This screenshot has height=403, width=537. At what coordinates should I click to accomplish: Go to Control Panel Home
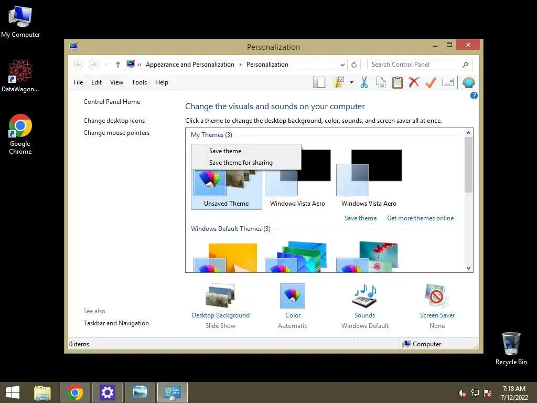112,102
